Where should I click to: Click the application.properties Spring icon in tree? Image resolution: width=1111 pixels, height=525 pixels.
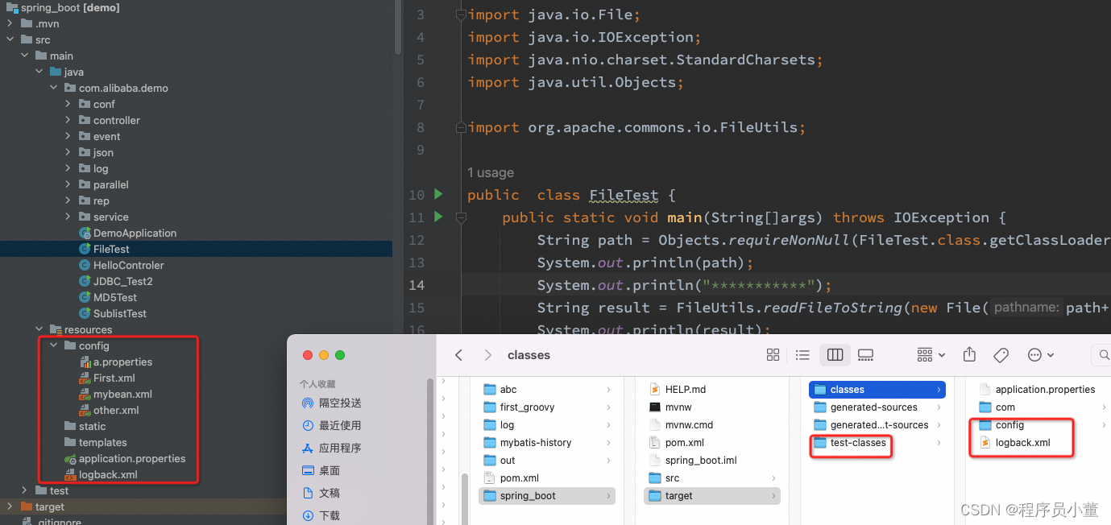[x=70, y=458]
